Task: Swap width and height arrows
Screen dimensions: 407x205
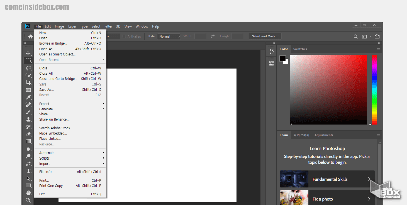Action: click(213, 36)
